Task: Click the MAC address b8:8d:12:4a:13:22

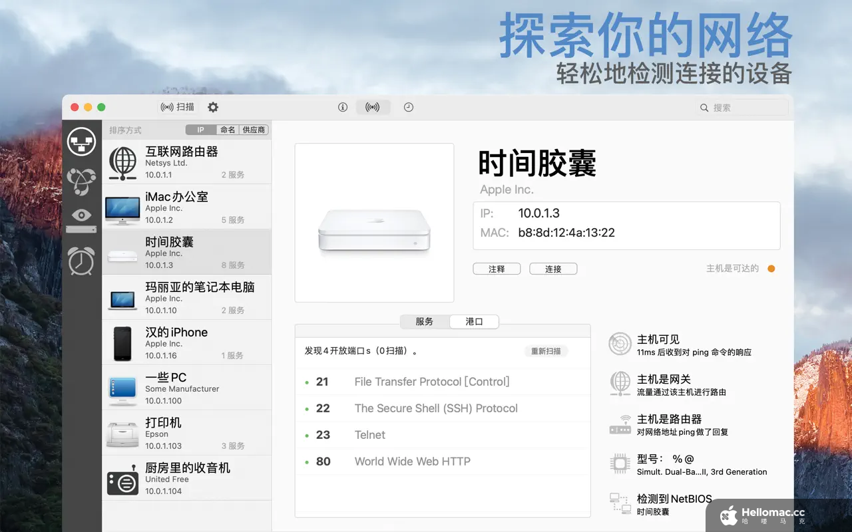Action: click(566, 233)
